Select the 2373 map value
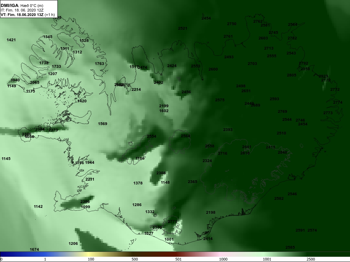This screenshot has width=350, height=262. (x=53, y=130)
